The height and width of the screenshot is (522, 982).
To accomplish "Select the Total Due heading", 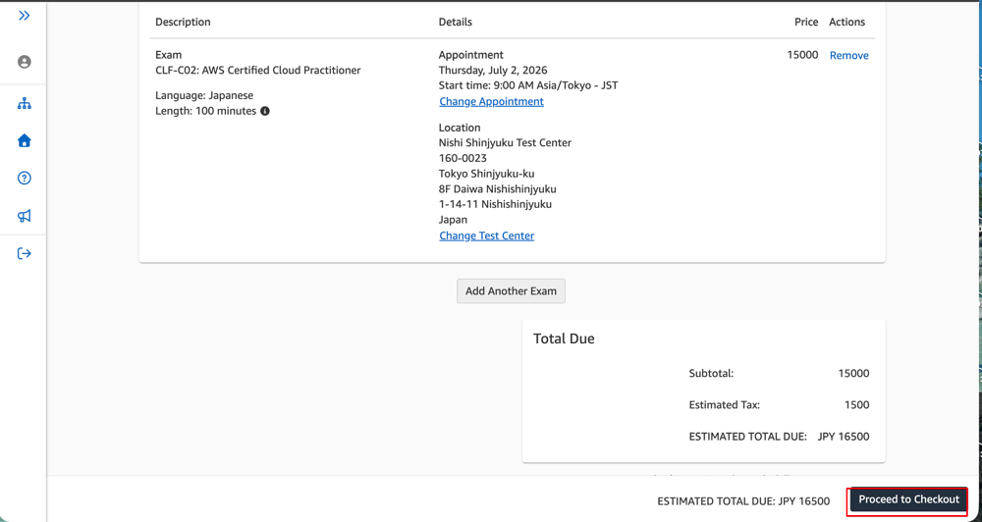I will click(x=564, y=339).
